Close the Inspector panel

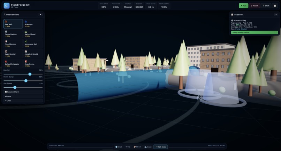coord(276,15)
